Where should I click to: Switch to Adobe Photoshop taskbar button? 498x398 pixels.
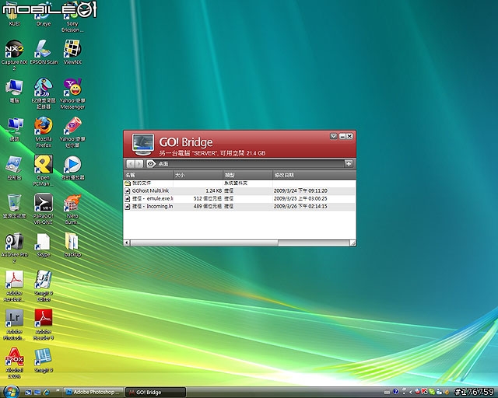pyautogui.click(x=93, y=393)
